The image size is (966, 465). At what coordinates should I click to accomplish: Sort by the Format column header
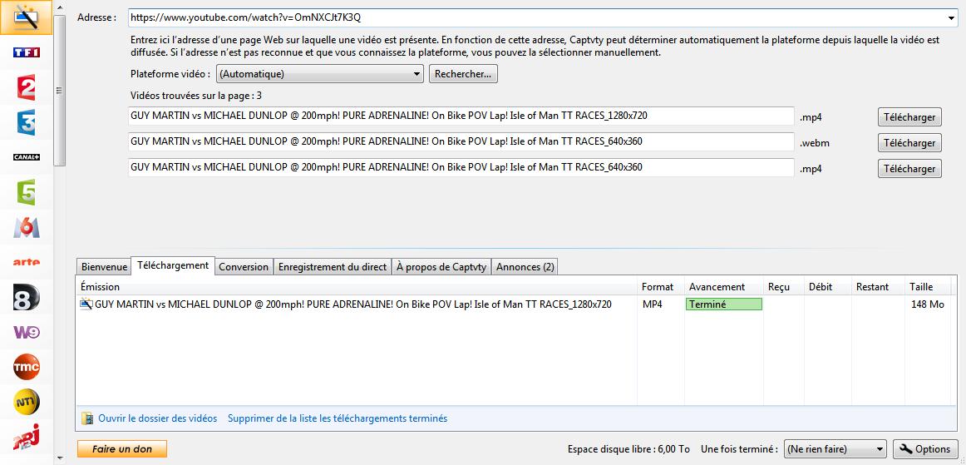click(x=661, y=287)
